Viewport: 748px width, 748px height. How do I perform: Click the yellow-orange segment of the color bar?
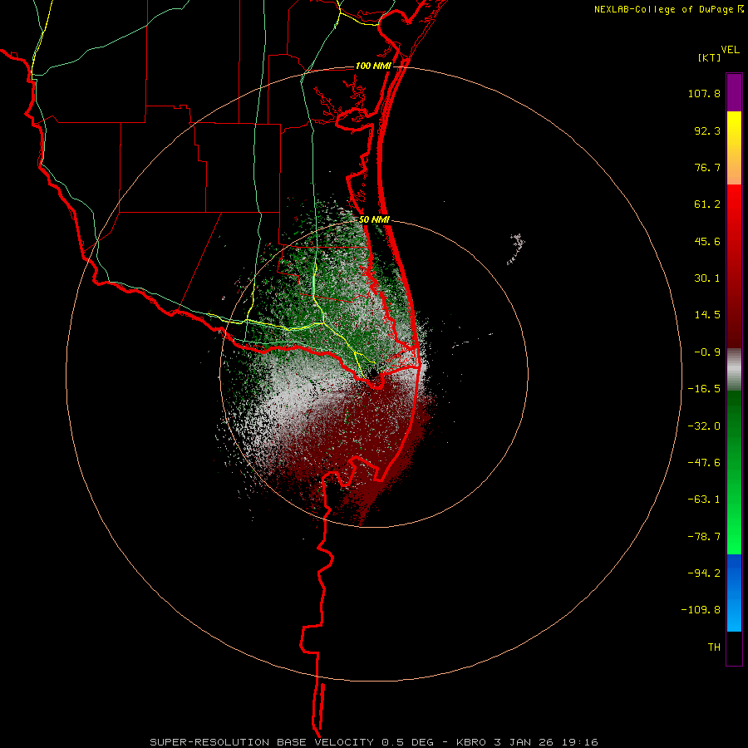[734, 148]
